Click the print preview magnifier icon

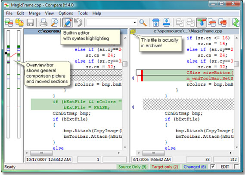click(55, 23)
